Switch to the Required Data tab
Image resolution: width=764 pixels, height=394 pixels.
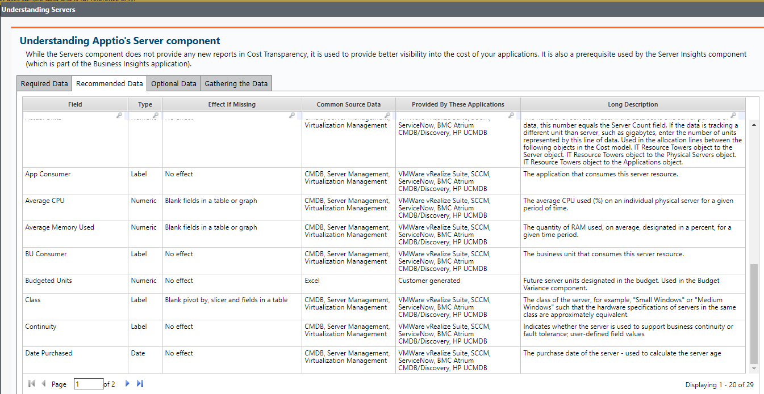(44, 83)
